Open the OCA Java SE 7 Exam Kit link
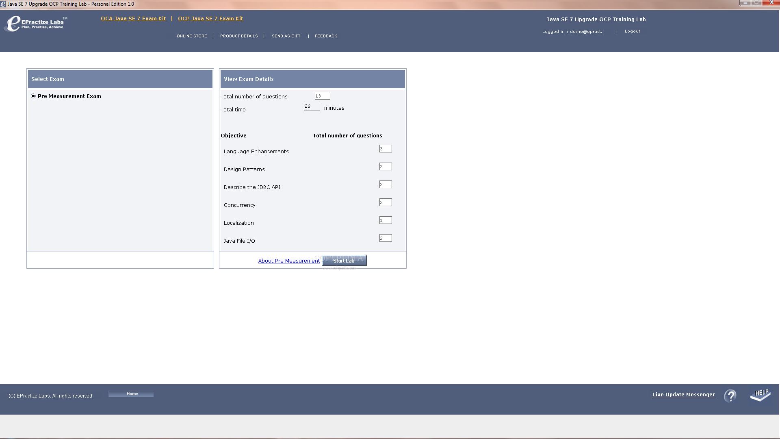The image size is (780, 439). 133,19
